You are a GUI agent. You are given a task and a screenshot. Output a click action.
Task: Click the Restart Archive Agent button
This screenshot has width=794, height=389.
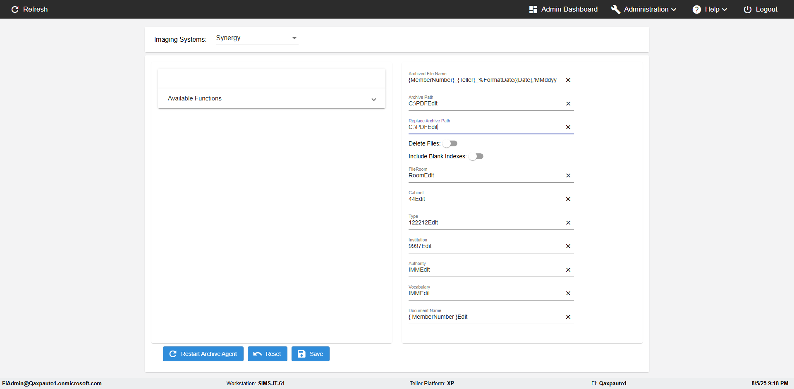pos(203,354)
